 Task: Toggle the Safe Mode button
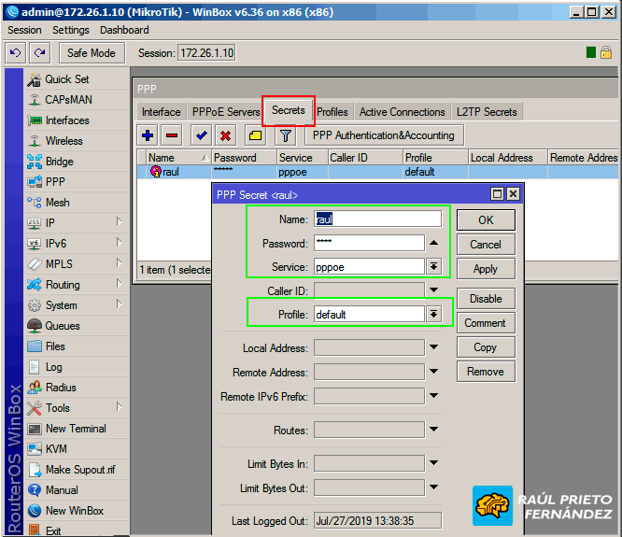(x=92, y=53)
